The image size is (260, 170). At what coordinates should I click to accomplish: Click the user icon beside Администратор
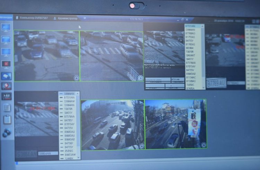tap(55, 18)
